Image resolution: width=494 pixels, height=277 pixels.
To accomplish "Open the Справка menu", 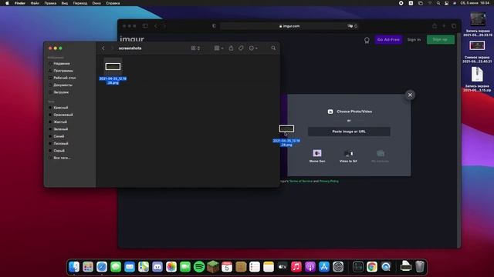I will pyautogui.click(x=113, y=3).
